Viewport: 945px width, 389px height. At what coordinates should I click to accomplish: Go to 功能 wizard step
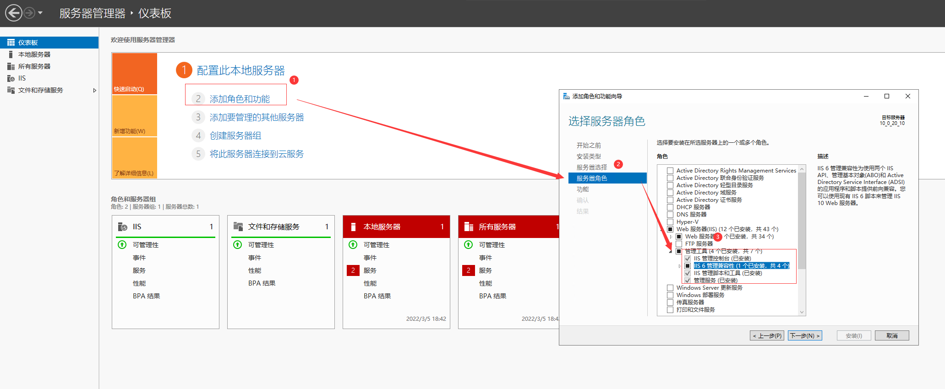pyautogui.click(x=583, y=189)
